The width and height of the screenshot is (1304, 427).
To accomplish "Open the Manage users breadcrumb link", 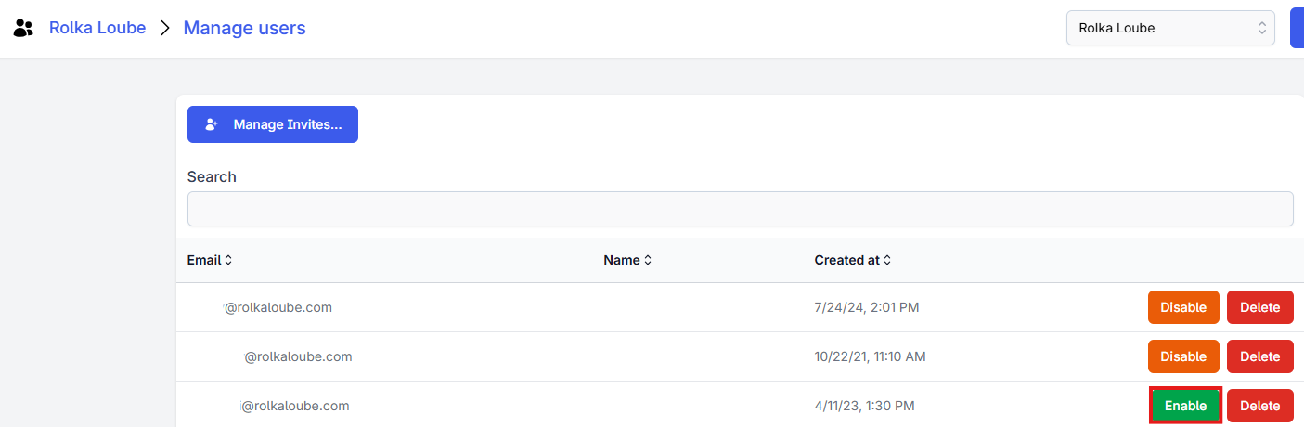I will 244,28.
